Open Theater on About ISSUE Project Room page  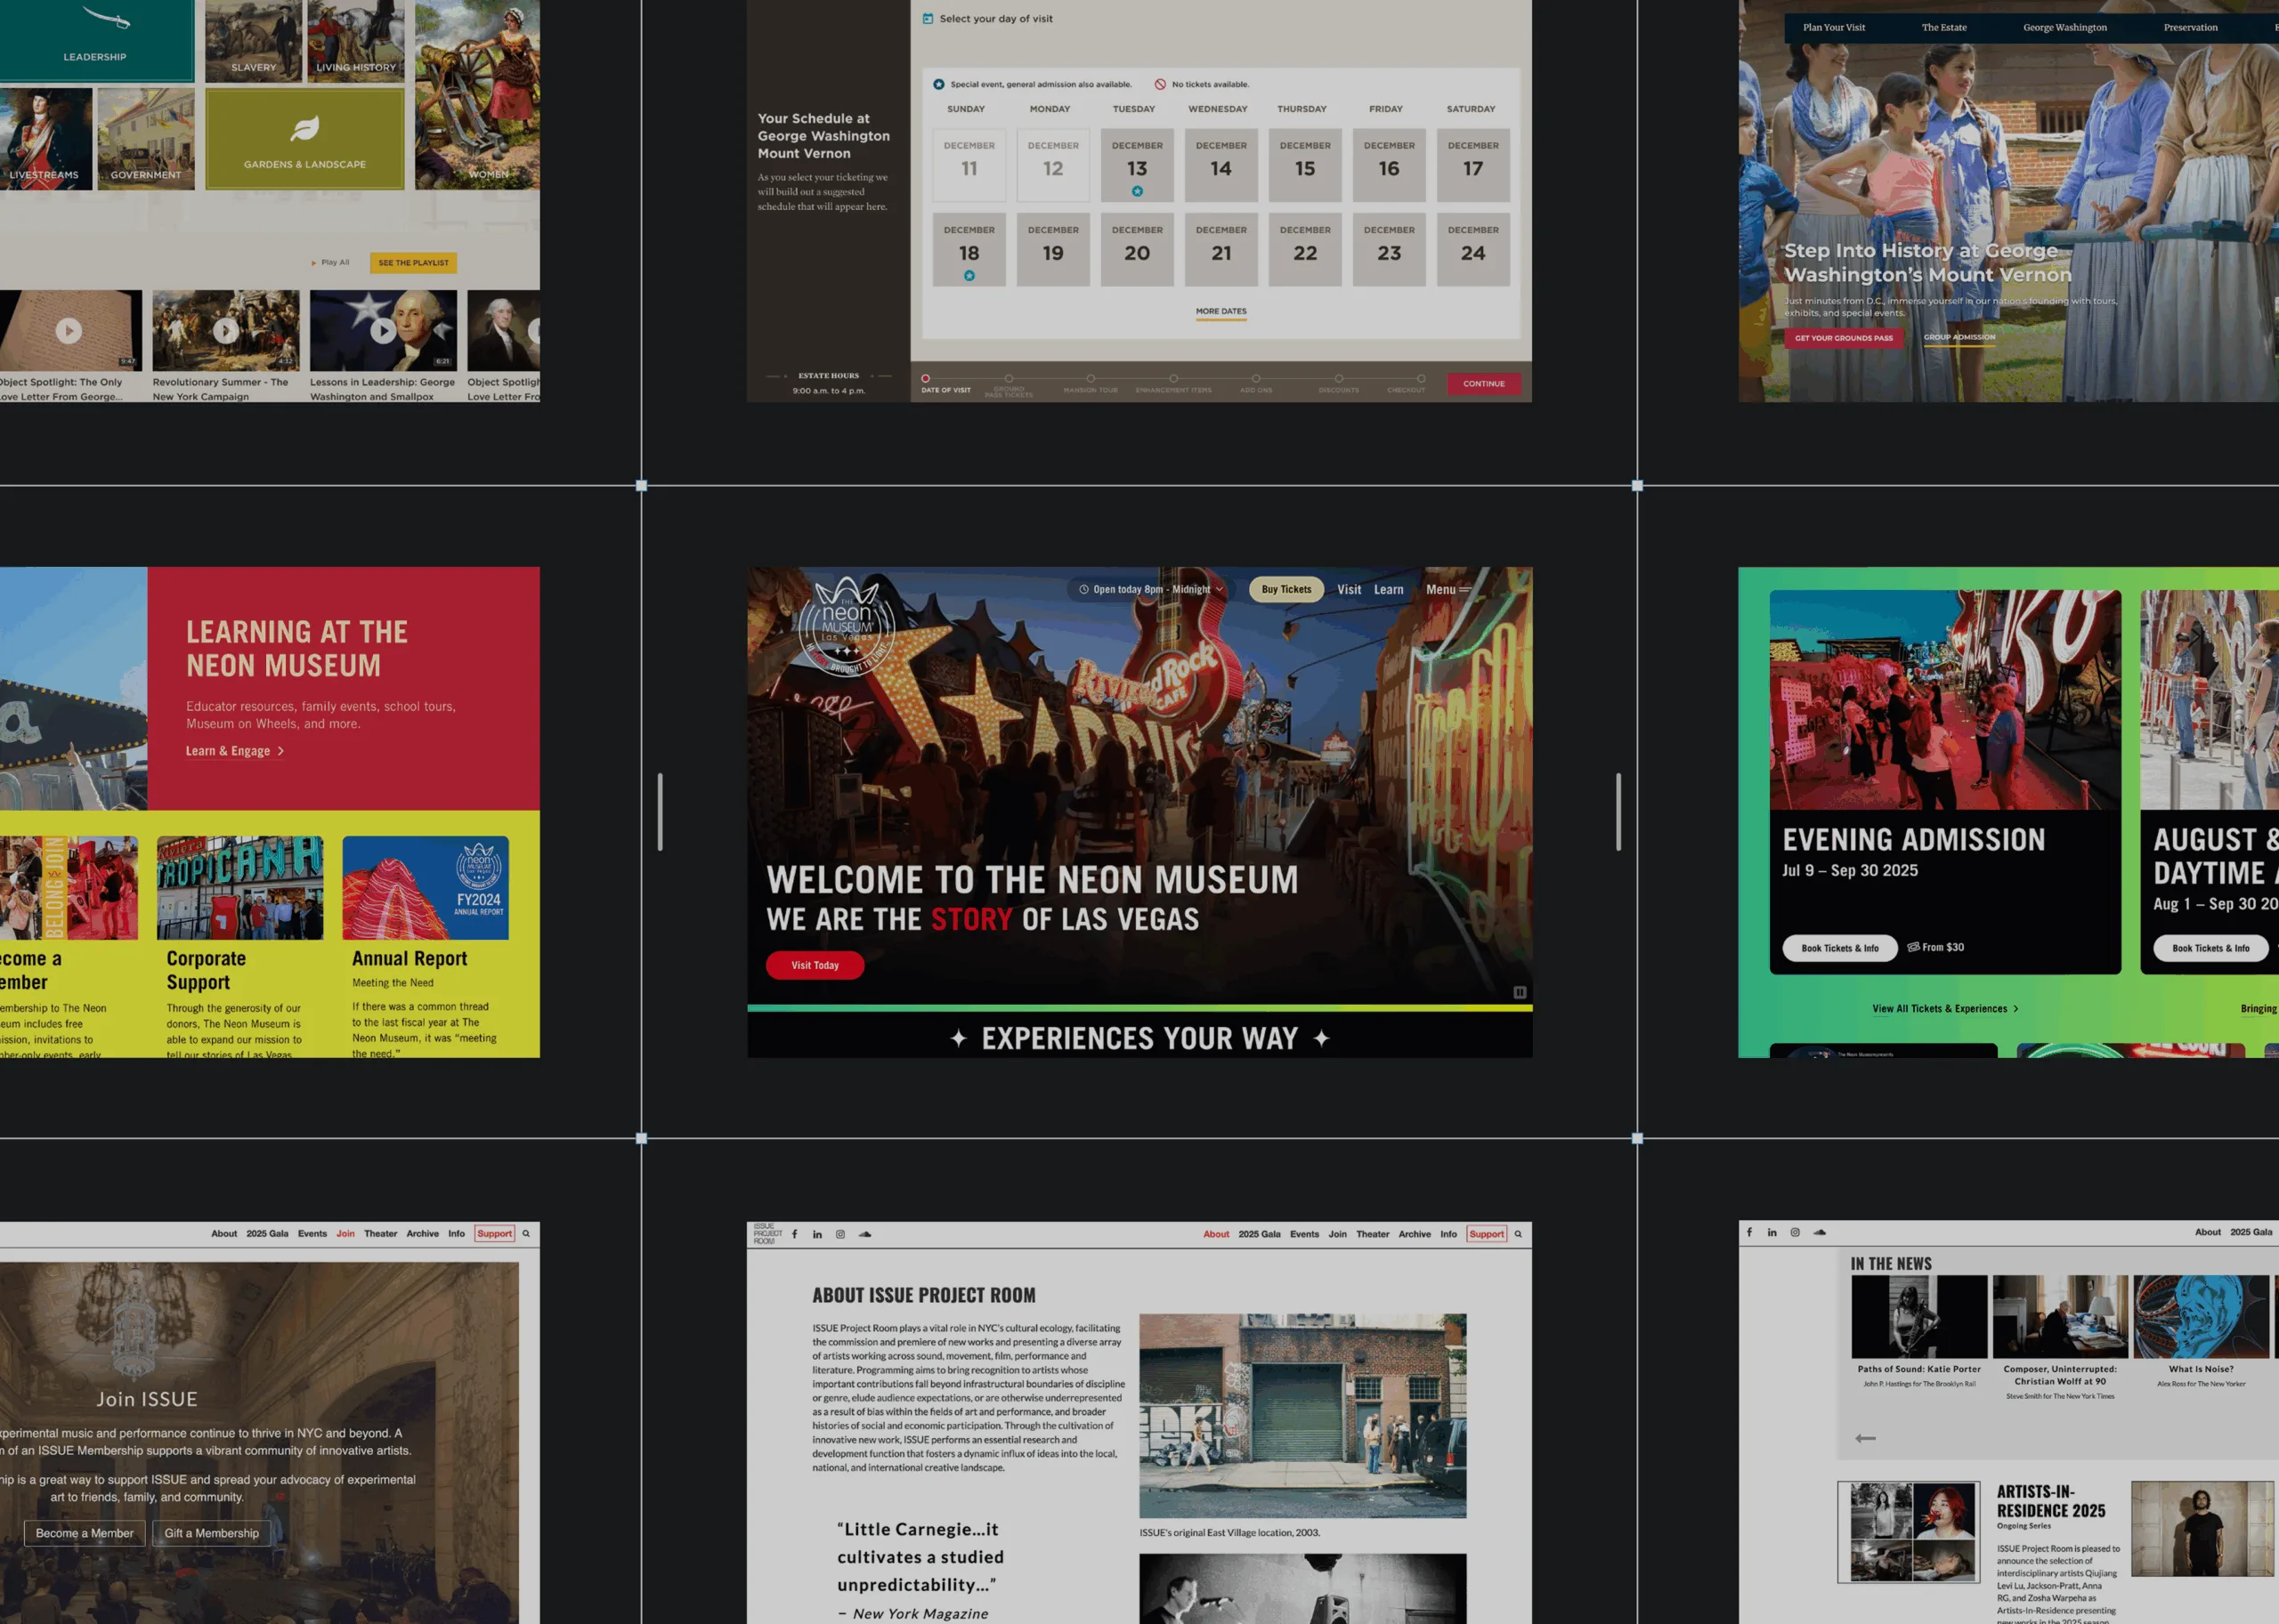pyautogui.click(x=1373, y=1234)
